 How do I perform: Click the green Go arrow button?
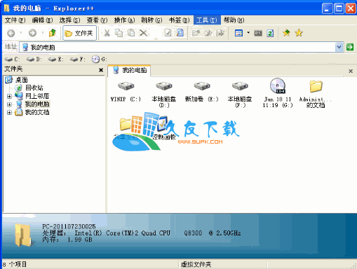point(350,47)
